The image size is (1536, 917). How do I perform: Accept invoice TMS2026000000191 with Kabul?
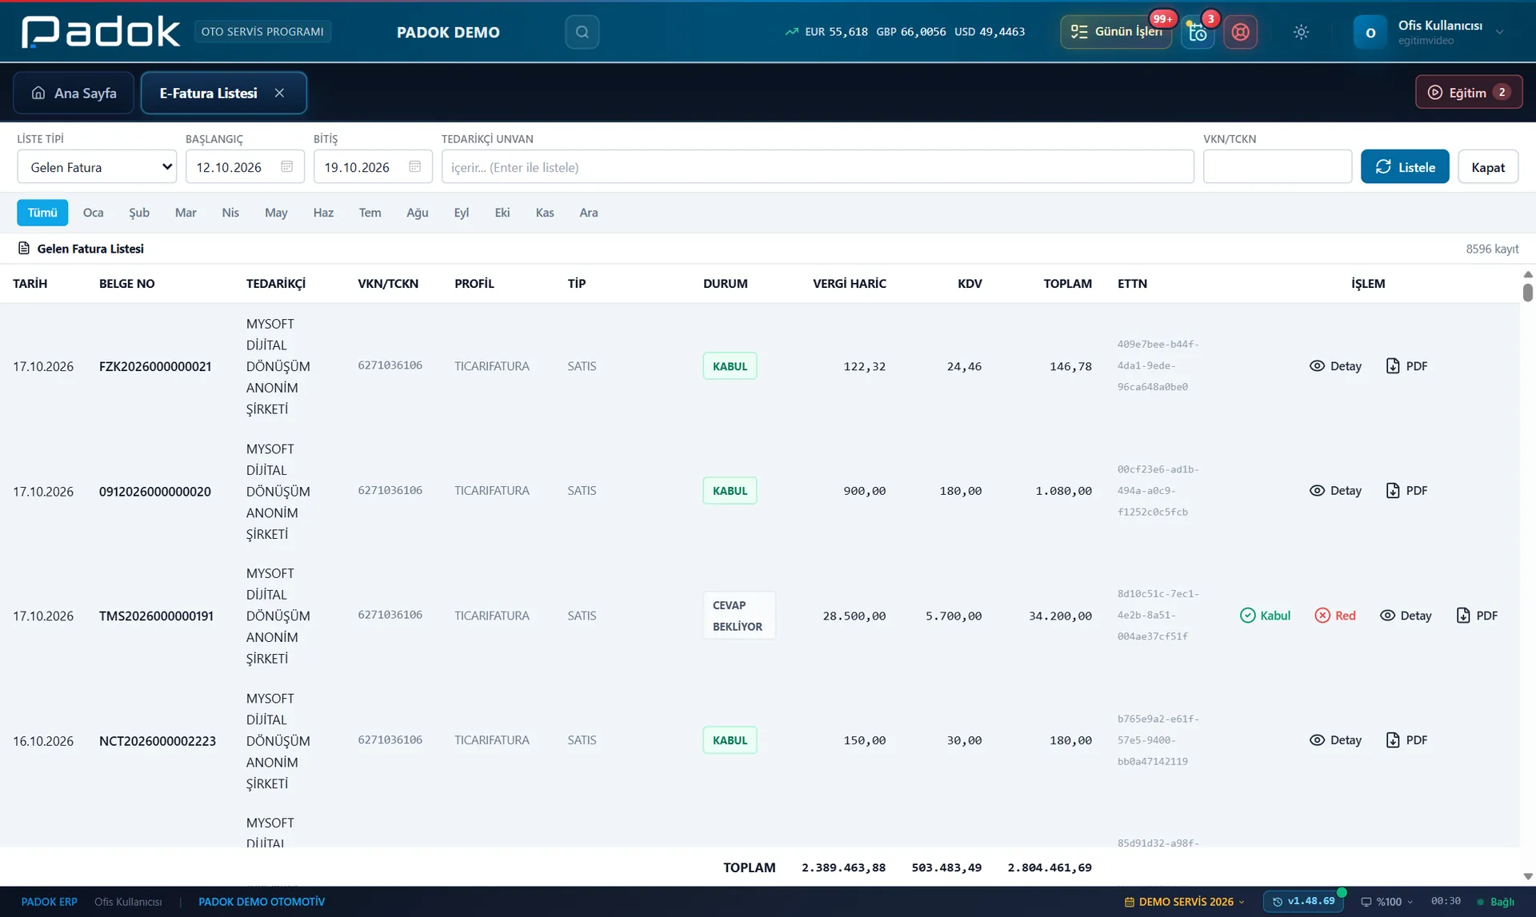pyautogui.click(x=1265, y=616)
